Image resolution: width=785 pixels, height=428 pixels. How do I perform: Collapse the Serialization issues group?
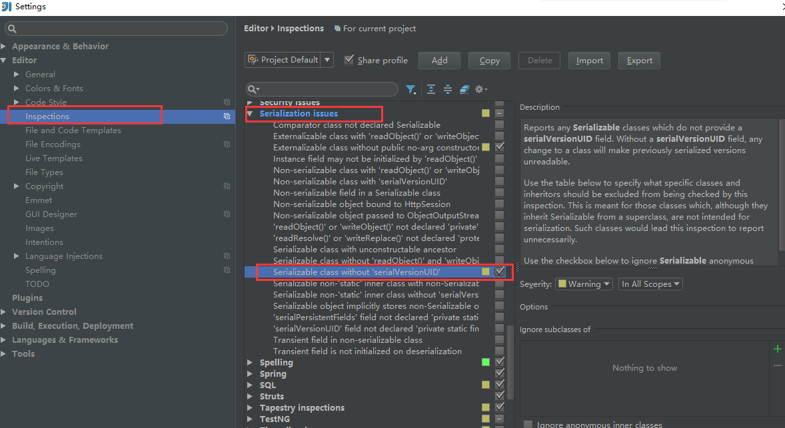[x=250, y=114]
